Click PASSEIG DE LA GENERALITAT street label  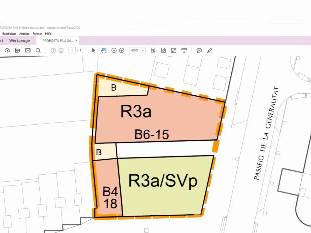tap(266, 133)
